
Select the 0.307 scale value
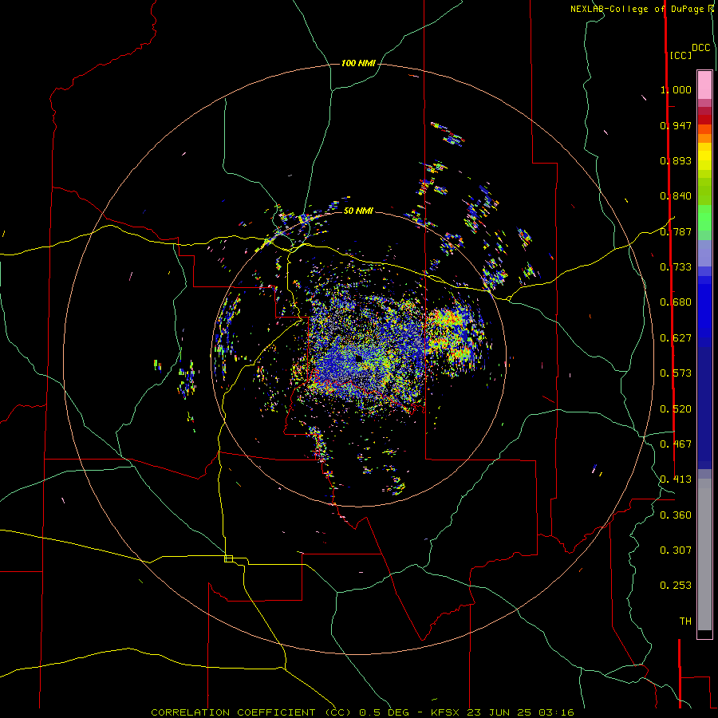[x=676, y=550]
